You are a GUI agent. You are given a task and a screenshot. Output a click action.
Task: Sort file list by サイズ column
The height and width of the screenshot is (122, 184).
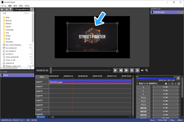pyautogui.click(x=26, y=13)
